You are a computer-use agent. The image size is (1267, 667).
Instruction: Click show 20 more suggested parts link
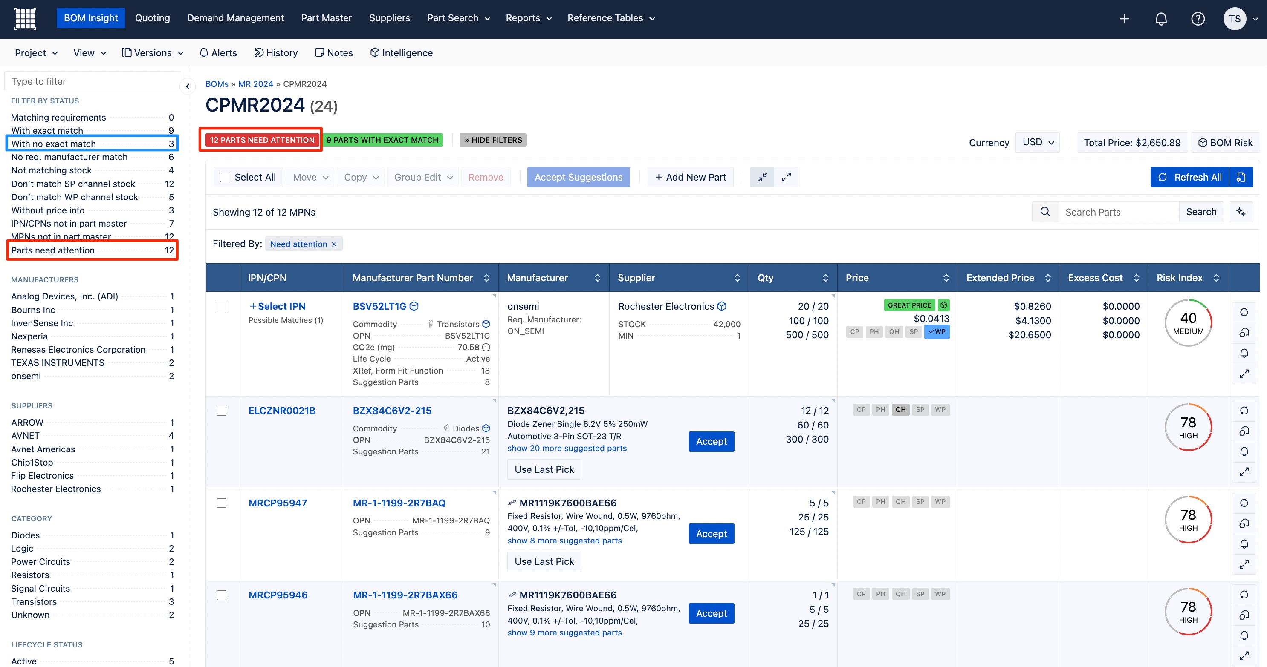click(x=567, y=448)
